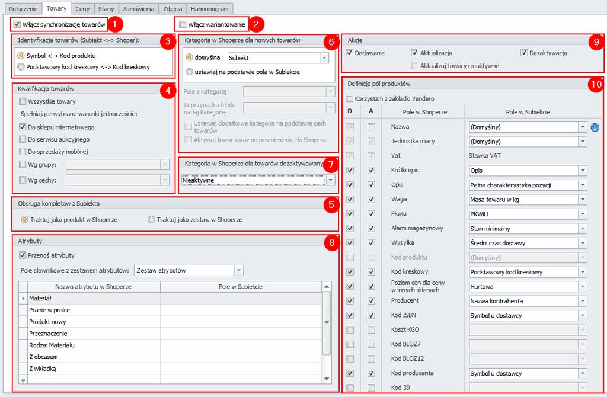Image resolution: width=607 pixels, height=397 pixels.
Task: Enable Do sprzedaży mobilnej checkbox
Action: (23, 152)
